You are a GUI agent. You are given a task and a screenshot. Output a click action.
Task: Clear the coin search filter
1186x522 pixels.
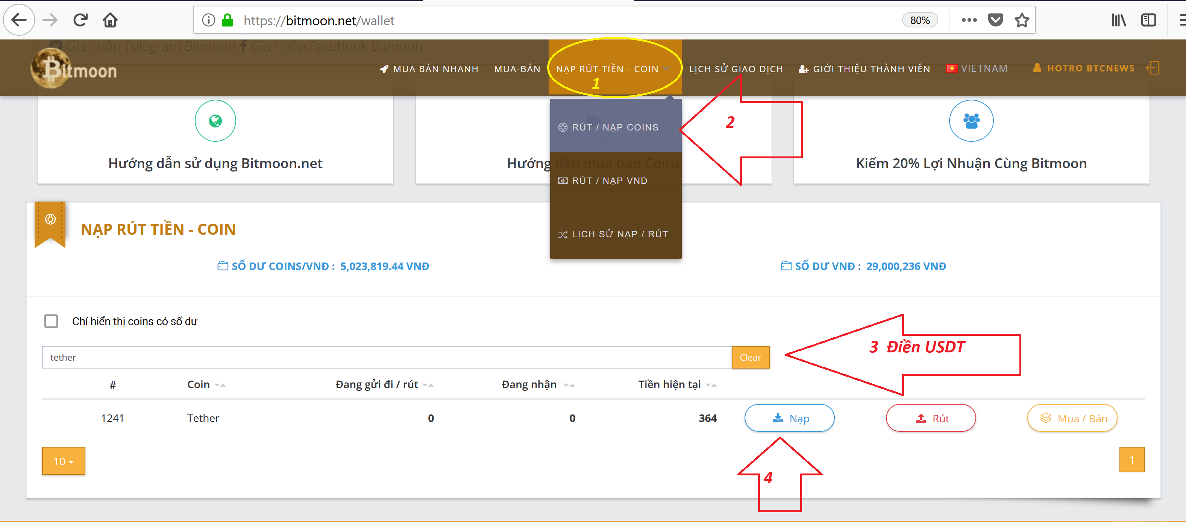coord(750,357)
